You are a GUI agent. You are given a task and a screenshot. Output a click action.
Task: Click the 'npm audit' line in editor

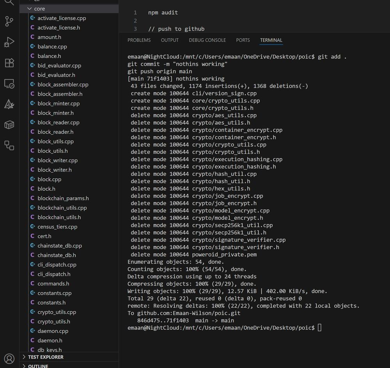(x=163, y=13)
